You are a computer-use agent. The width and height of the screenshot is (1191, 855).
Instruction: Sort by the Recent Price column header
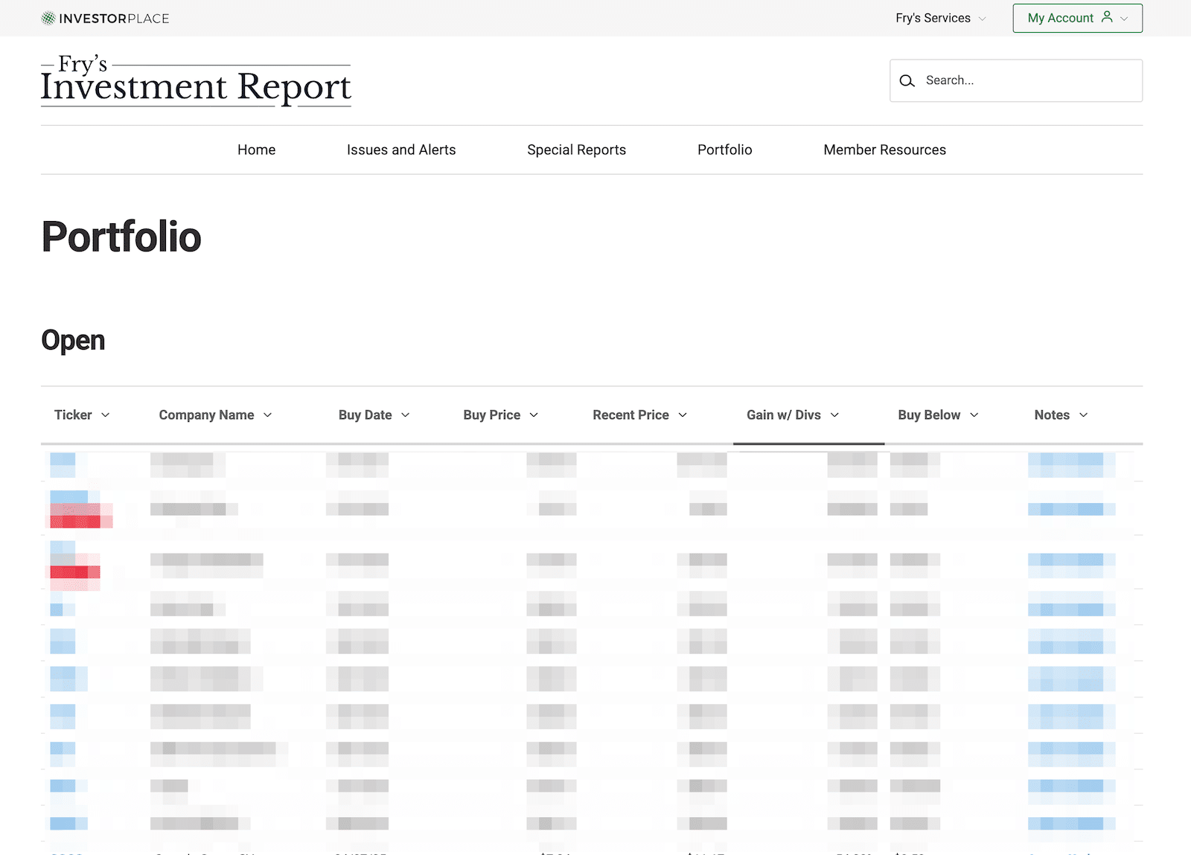click(630, 415)
